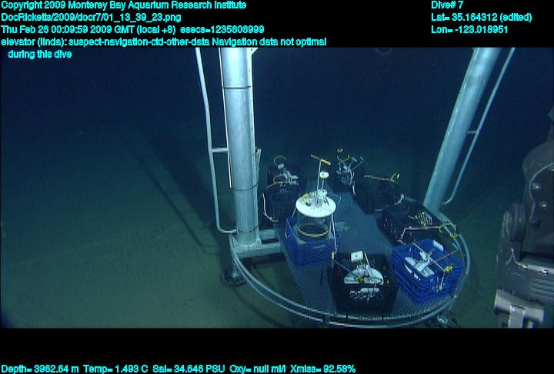The width and height of the screenshot is (554, 374).
Task: Click the slanted silver pole on the right
Action: (x=461, y=129)
